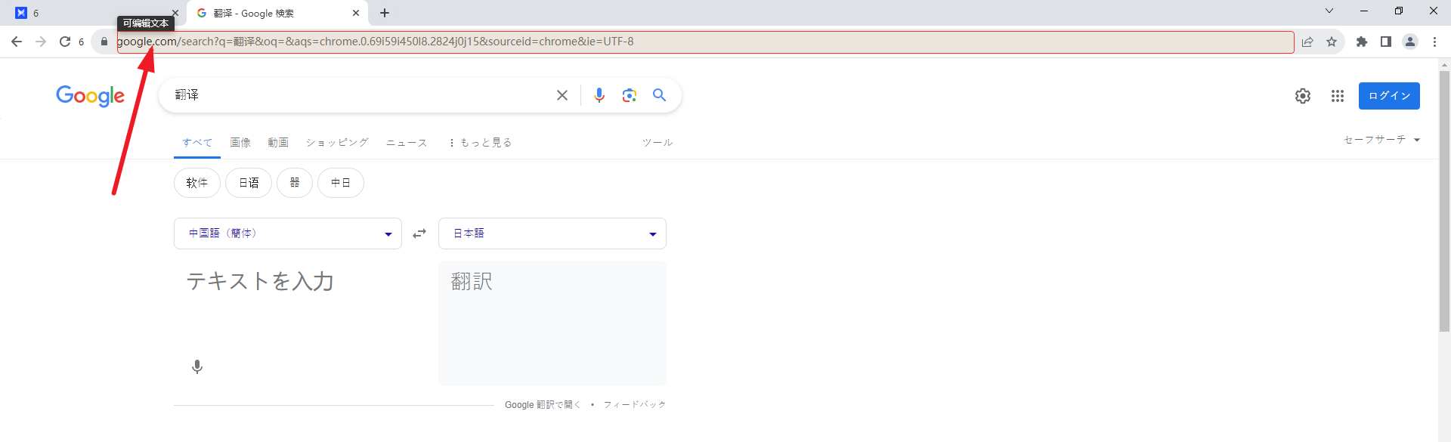
Task: Go back with the browser back arrow
Action: [17, 42]
